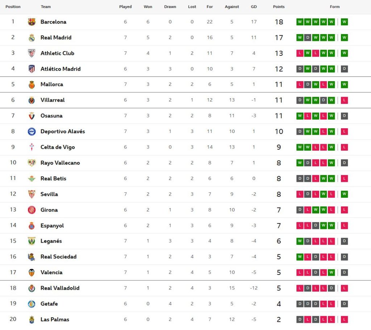Open the Deportivo Alavés team link
The image size is (371, 330).
[x=63, y=131]
